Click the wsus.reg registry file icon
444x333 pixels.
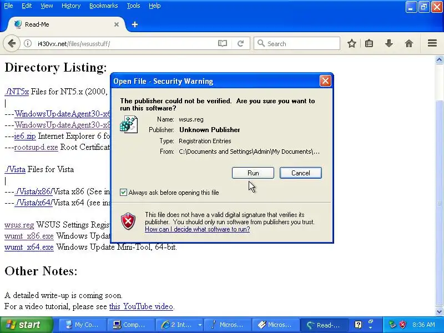(129, 124)
